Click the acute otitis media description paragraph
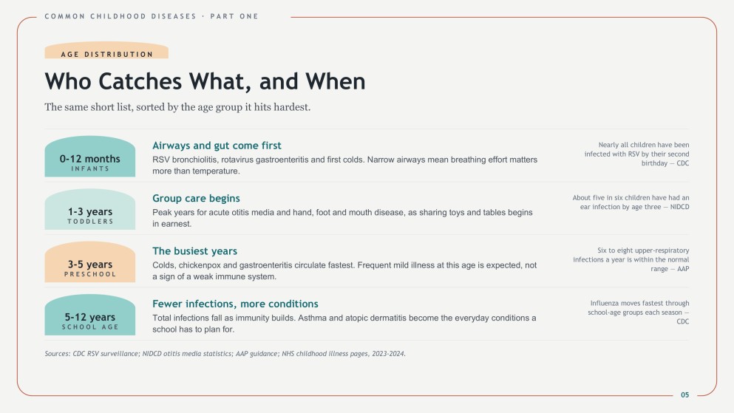The height and width of the screenshot is (413, 734). (x=343, y=218)
